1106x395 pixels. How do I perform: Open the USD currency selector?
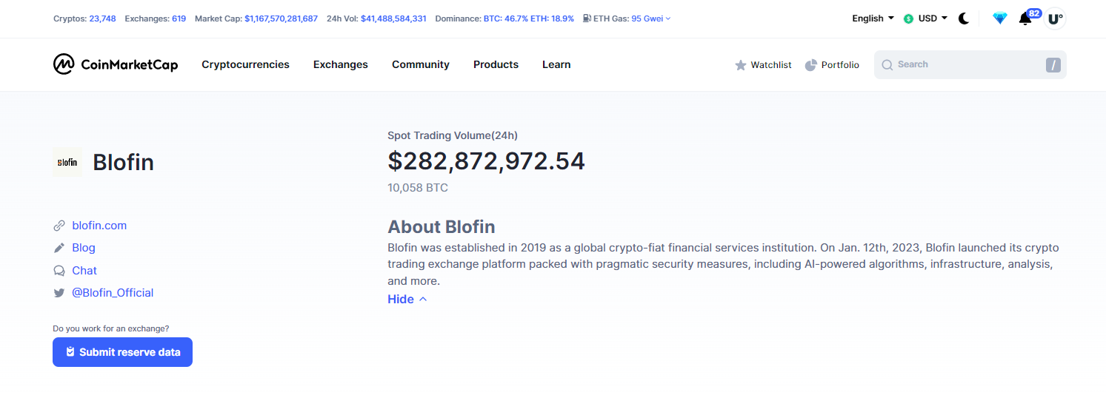click(x=926, y=18)
